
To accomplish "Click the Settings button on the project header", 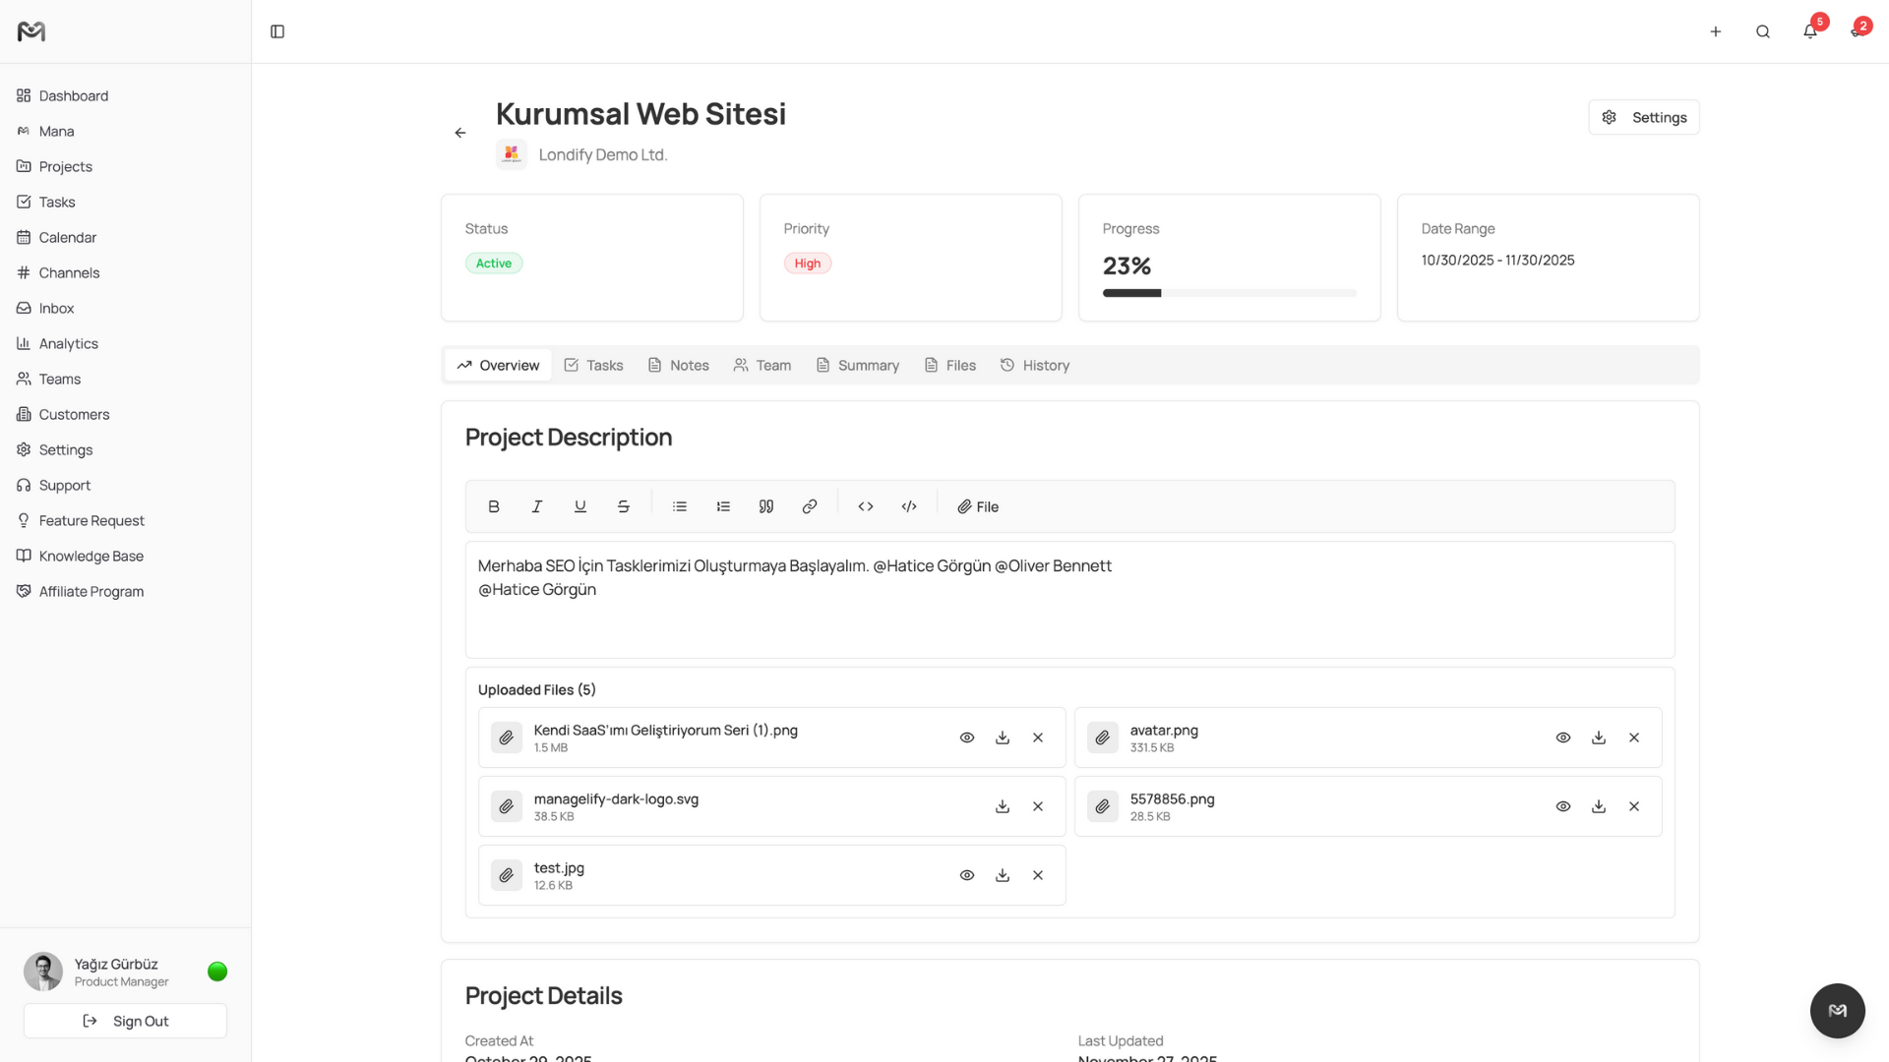I will pos(1643,117).
